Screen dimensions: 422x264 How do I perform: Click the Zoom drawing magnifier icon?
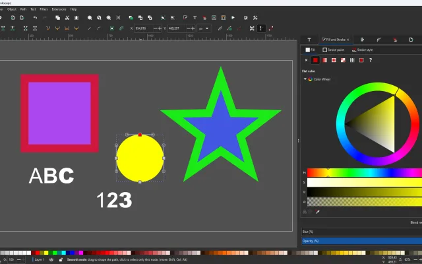[99, 18]
